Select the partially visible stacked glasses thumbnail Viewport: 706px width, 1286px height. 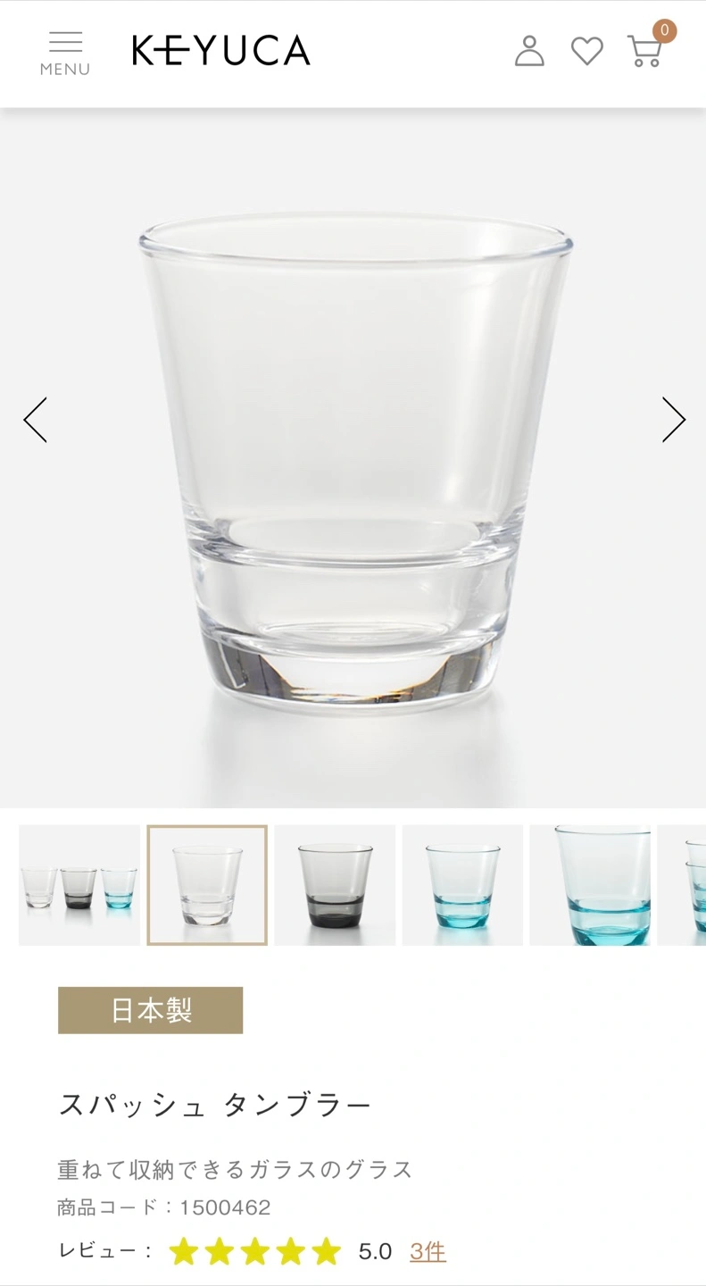click(682, 885)
